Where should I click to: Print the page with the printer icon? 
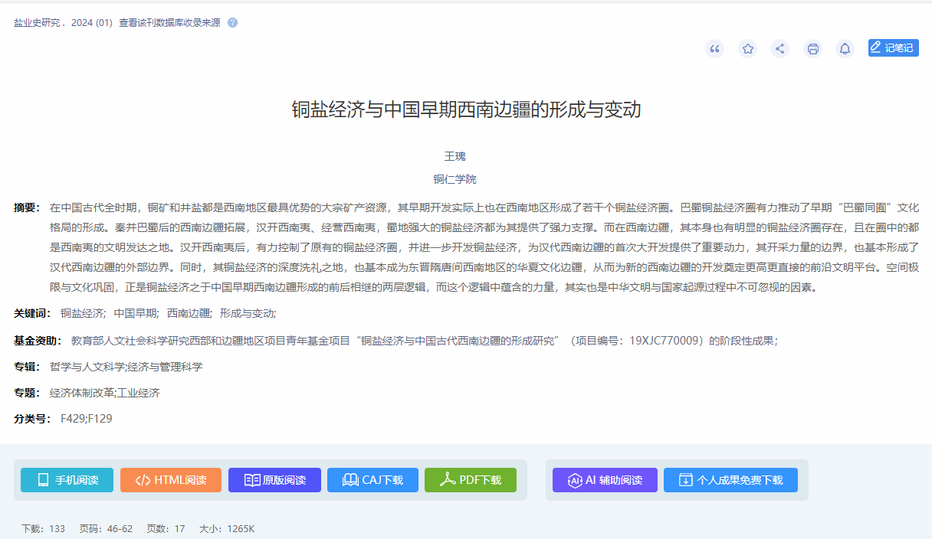(812, 49)
